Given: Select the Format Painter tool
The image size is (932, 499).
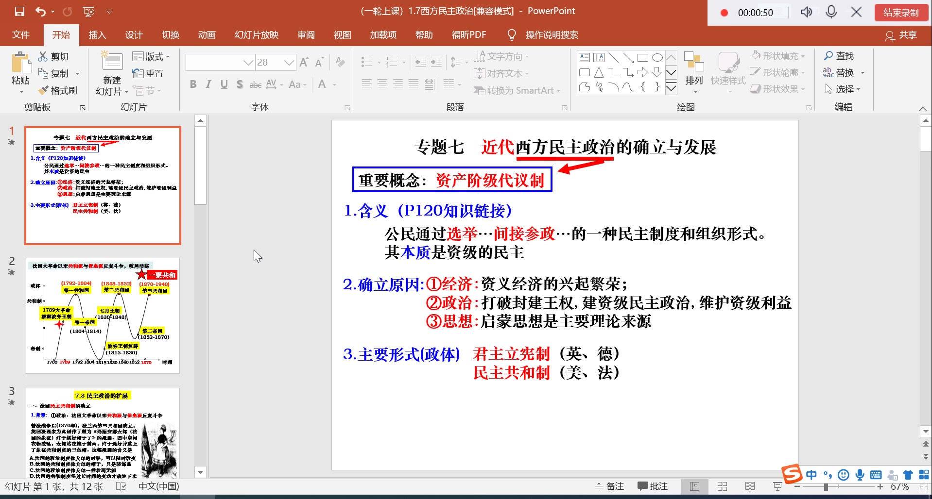Looking at the screenshot, I should click(58, 90).
